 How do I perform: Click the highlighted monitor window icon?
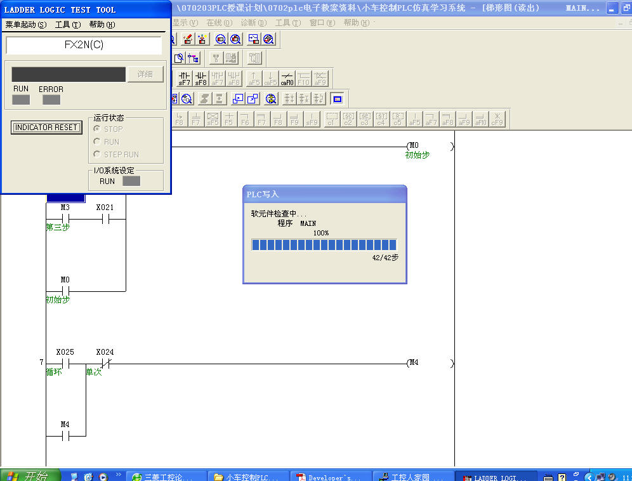[337, 98]
